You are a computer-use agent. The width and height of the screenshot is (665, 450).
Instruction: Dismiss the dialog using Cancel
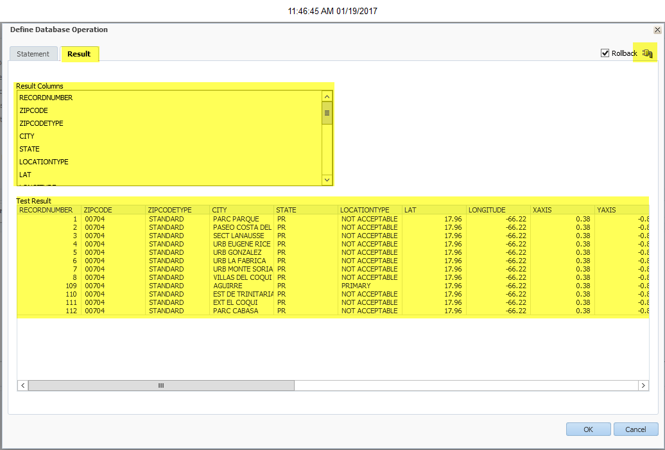(635, 429)
